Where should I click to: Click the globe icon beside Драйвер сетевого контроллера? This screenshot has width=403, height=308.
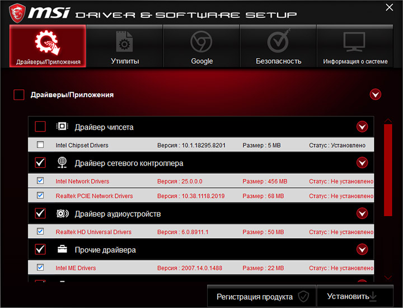62,163
